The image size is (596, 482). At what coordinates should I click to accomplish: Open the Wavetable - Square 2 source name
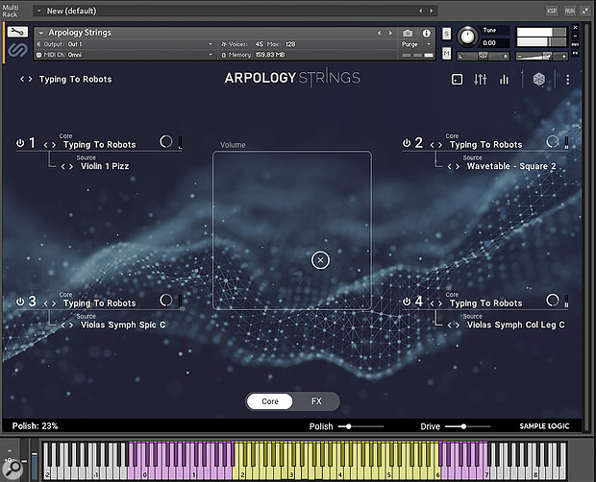[x=511, y=166]
